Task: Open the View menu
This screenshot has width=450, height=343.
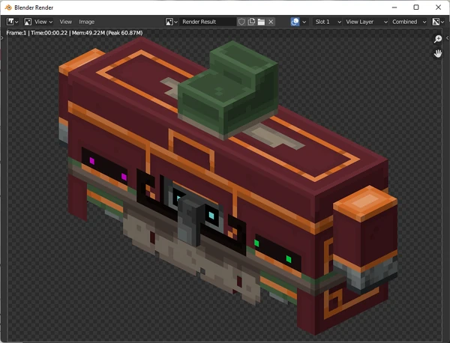Action: tap(66, 22)
